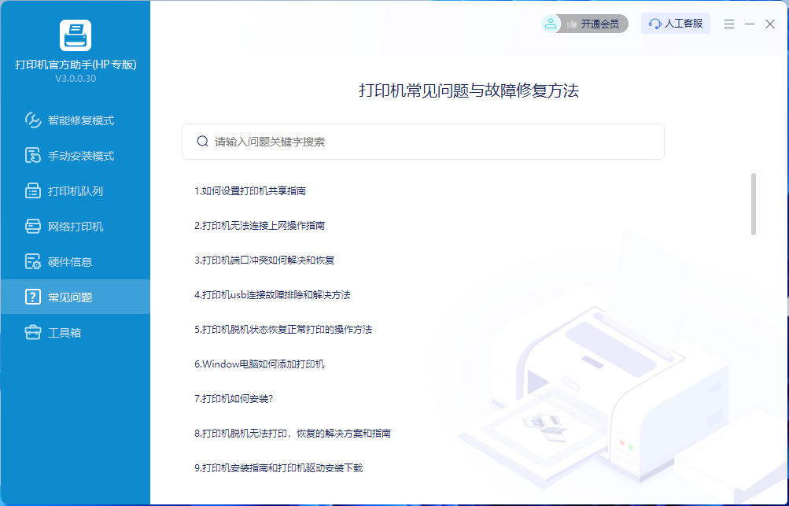Open article 7 打印机如何安装
Screen dimensions: 789x506
pyautogui.click(x=234, y=399)
